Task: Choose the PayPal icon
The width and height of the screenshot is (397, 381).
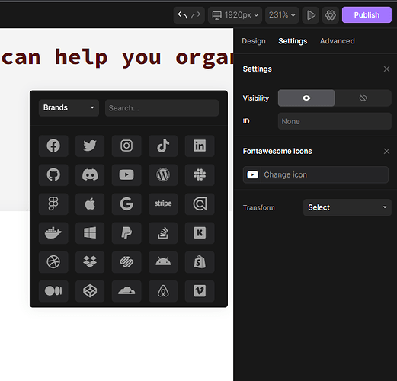Action: pos(126,233)
